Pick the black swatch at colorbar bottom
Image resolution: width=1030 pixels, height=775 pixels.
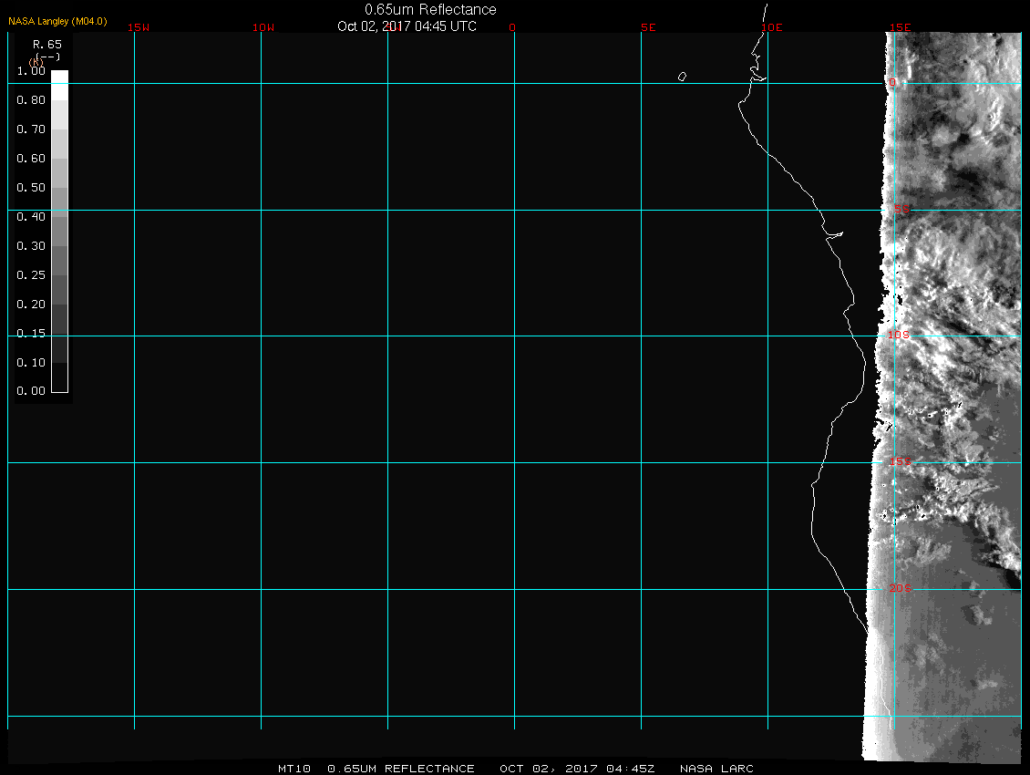60,378
